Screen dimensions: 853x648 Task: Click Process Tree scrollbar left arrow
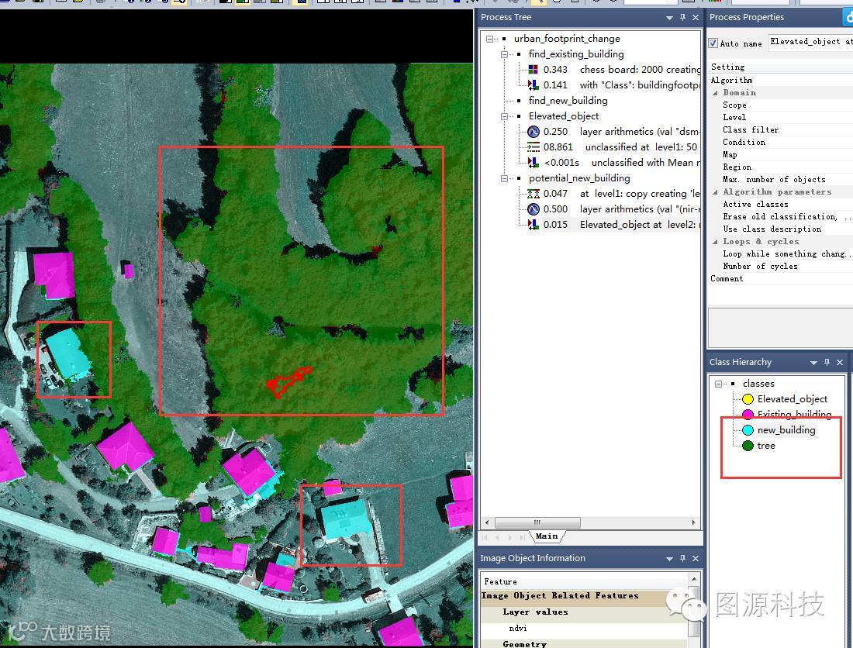click(486, 522)
